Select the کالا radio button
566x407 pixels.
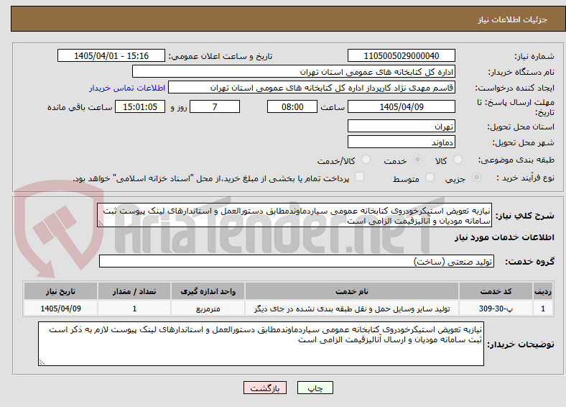click(458, 160)
